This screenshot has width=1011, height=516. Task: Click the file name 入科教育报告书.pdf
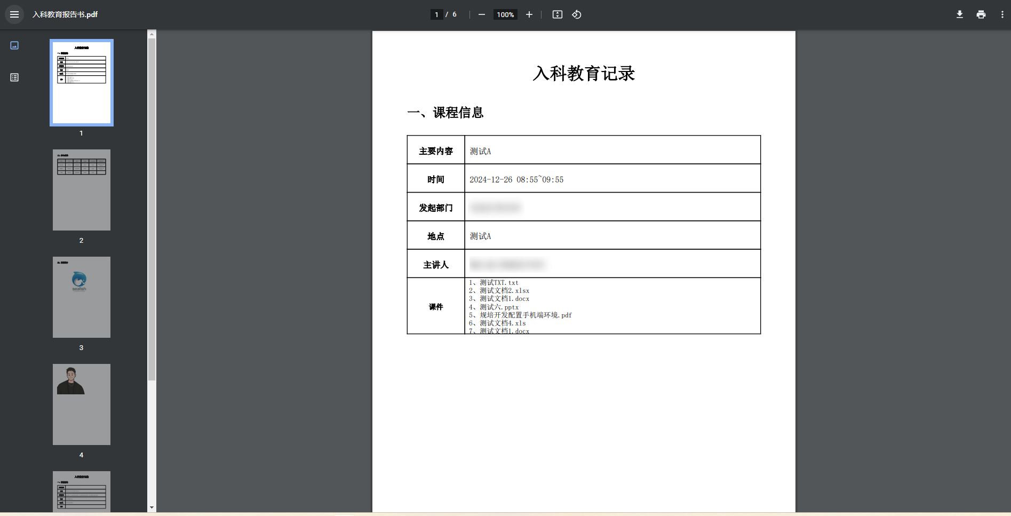tap(65, 14)
